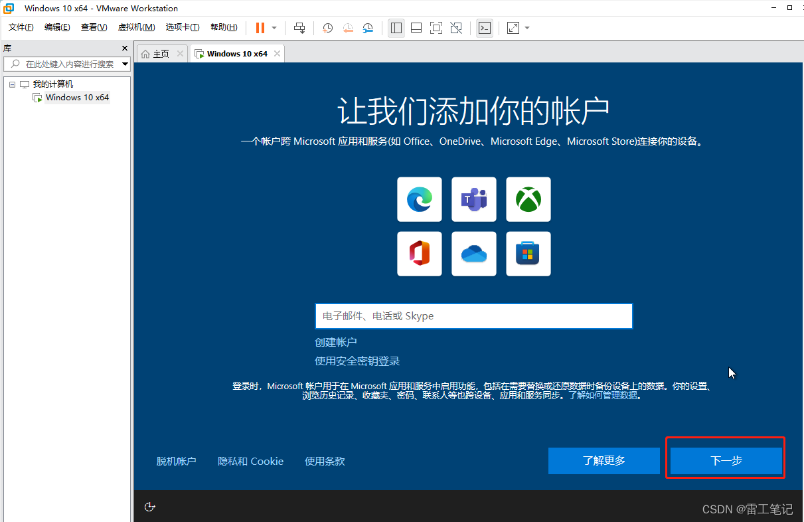Open the 文件(F) menu
This screenshot has width=804, height=522.
point(21,27)
